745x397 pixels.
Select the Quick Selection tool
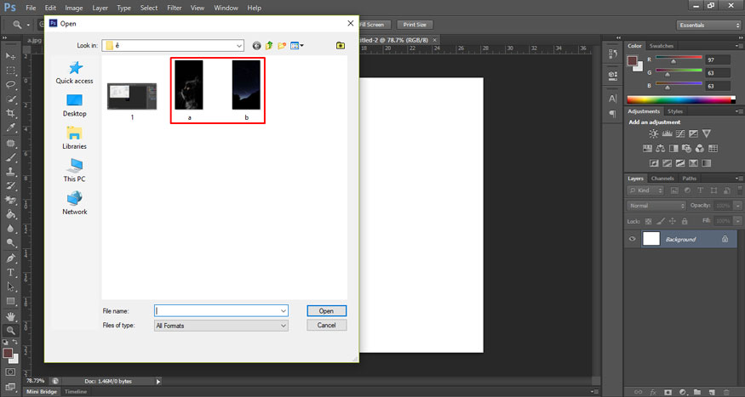click(10, 99)
